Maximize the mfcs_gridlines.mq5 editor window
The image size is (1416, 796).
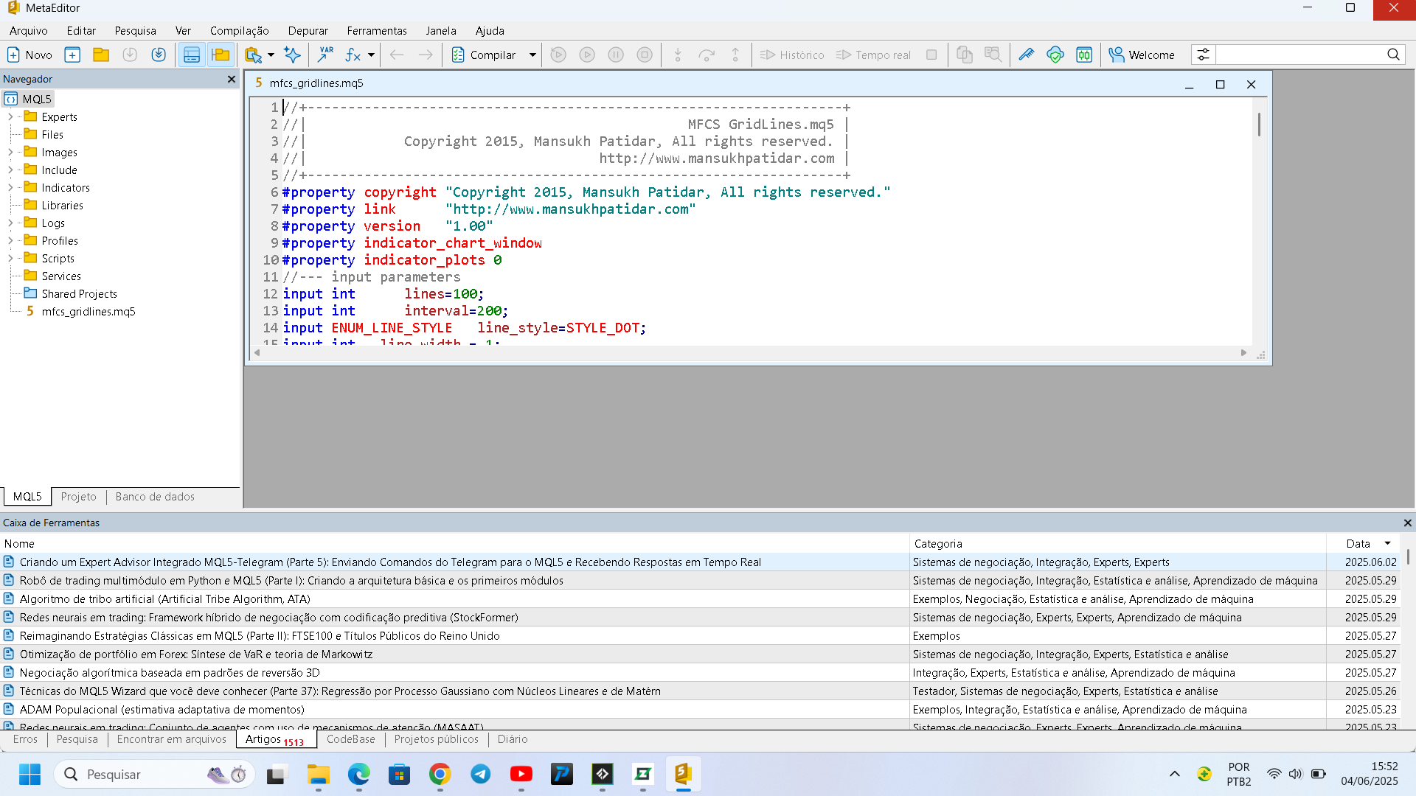tap(1221, 84)
